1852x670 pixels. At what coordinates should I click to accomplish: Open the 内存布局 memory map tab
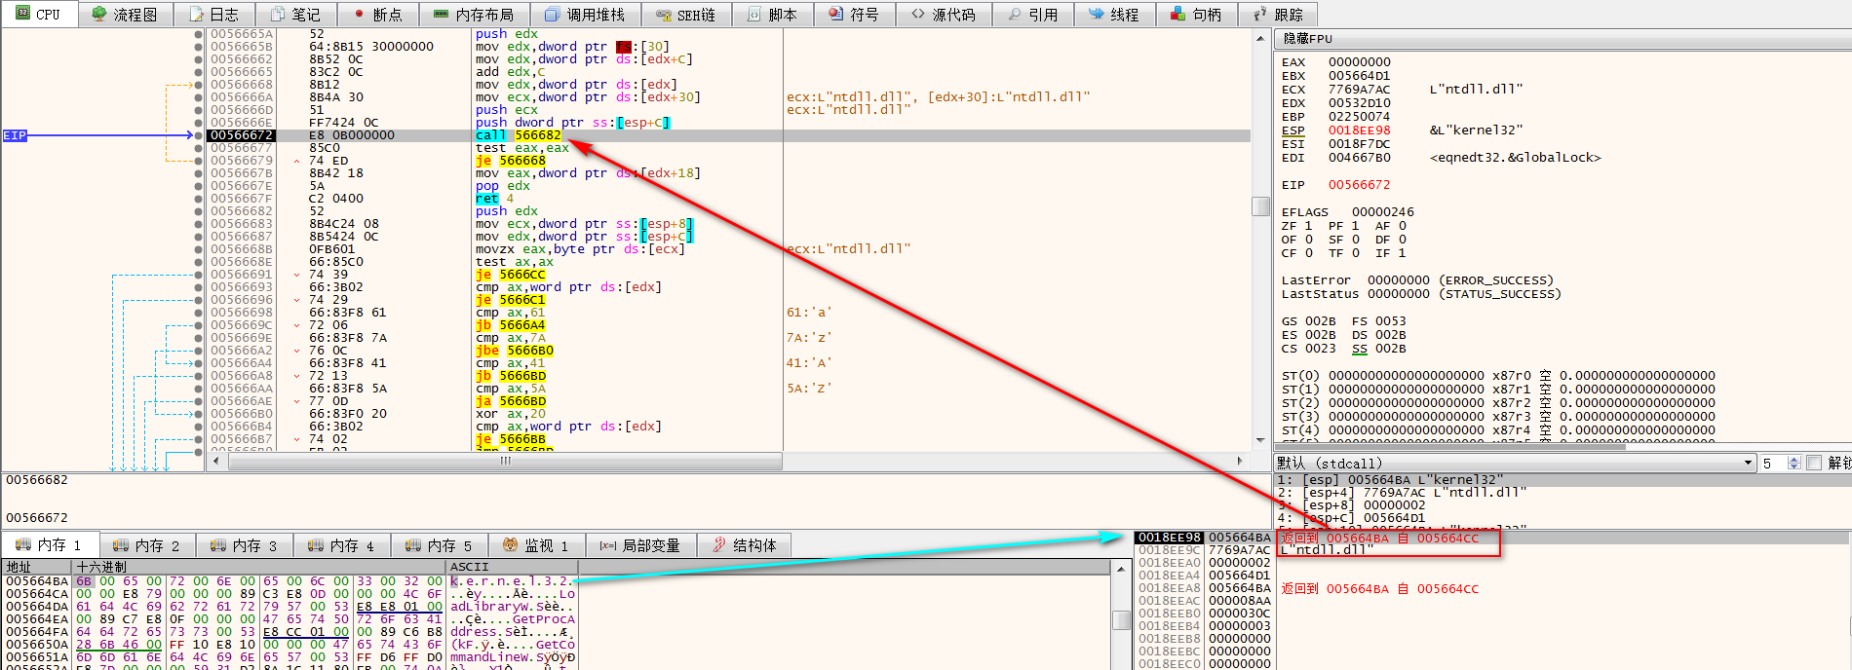[x=473, y=15]
